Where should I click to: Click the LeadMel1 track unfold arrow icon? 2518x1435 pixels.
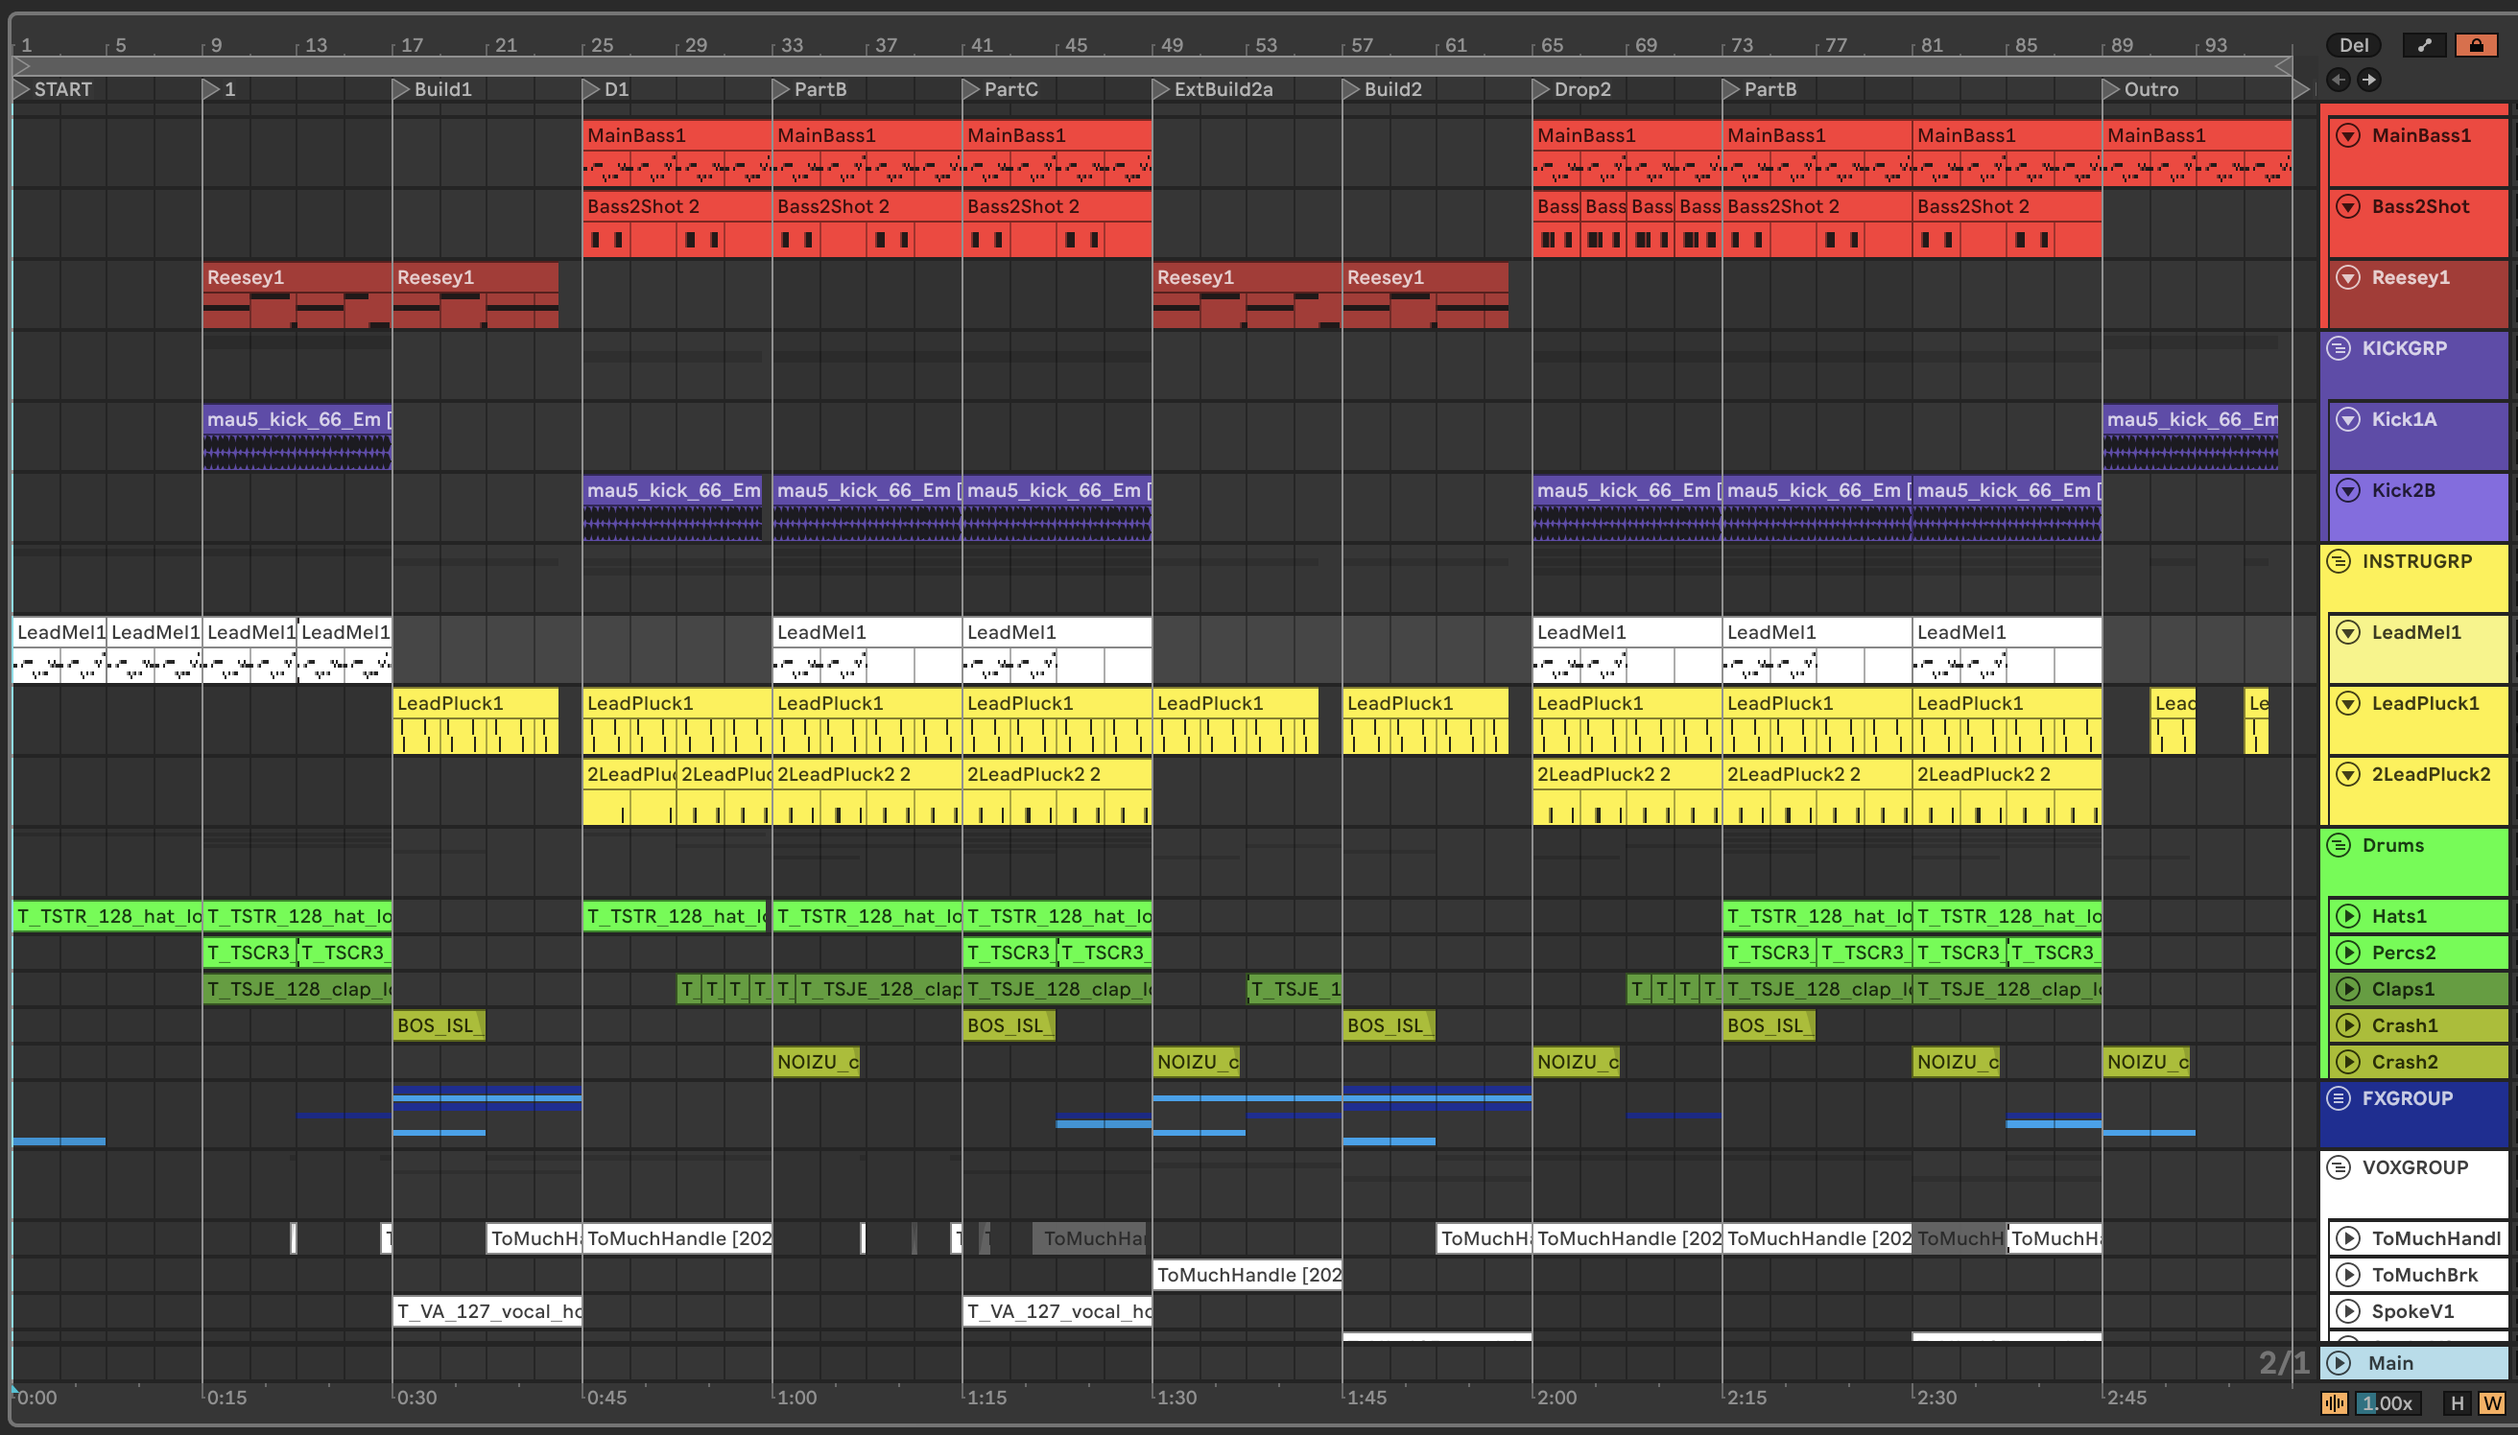point(2348,632)
